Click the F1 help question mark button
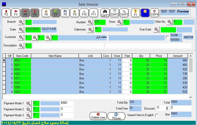The image size is (197, 125). coord(136,12)
